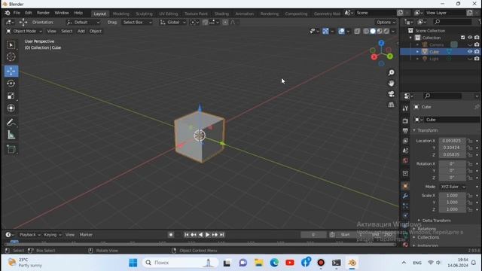This screenshot has width=482, height=271.
Task: Select the Select Box tool in toolbar
Action: (11, 45)
